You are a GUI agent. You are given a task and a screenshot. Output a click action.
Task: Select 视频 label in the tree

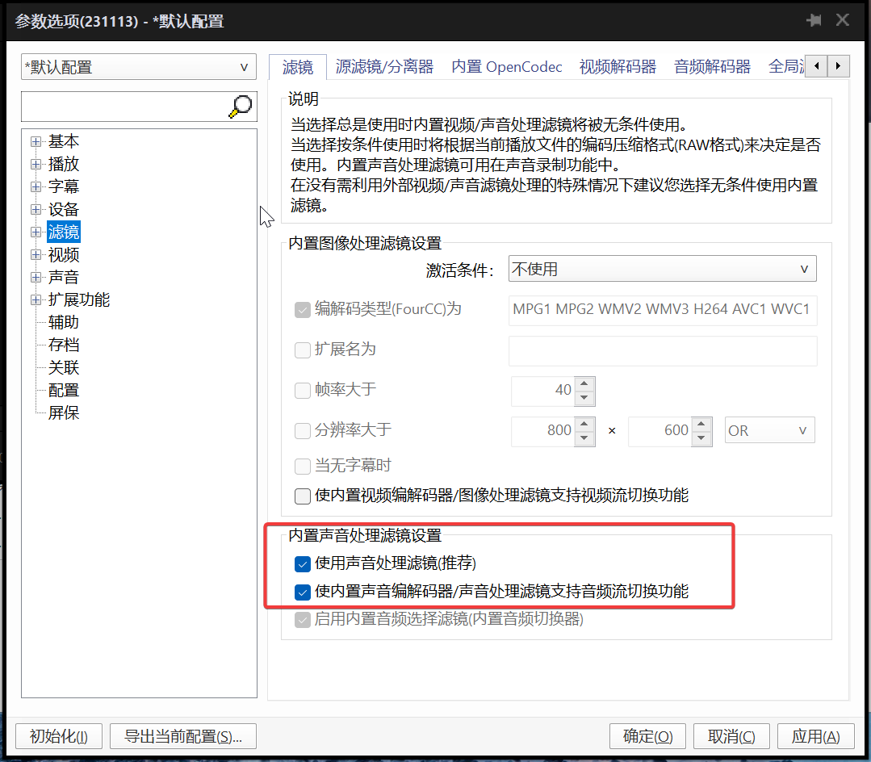point(63,255)
